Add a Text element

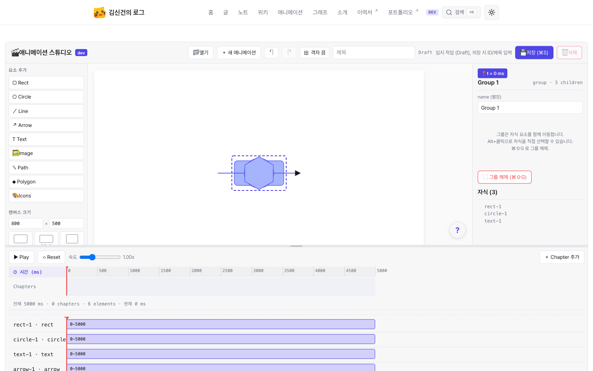46,139
